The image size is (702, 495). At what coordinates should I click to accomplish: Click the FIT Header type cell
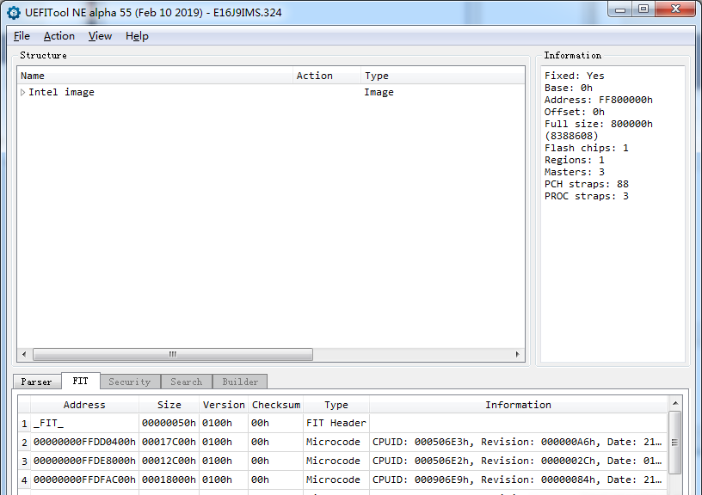[x=336, y=423]
